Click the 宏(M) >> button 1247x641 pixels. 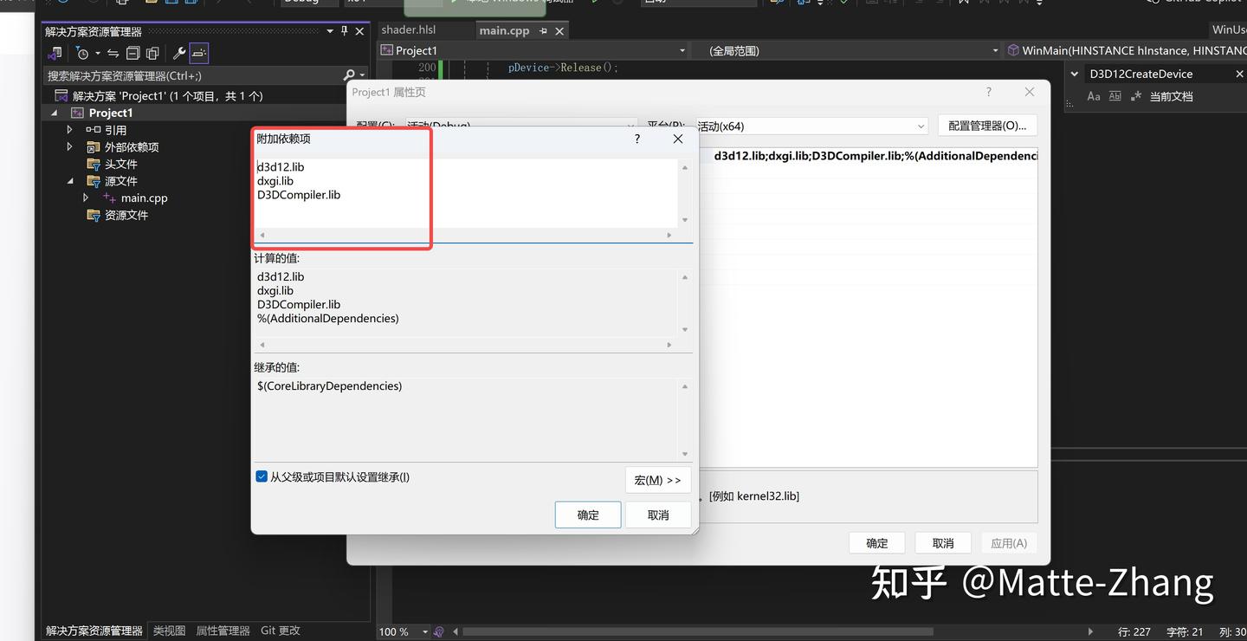pos(658,480)
